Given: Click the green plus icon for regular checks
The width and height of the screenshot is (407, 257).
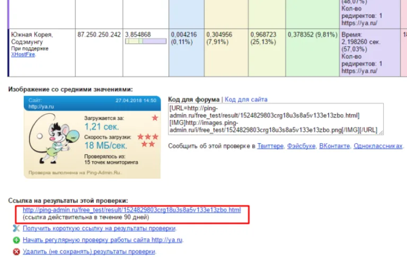Looking at the screenshot, I should (16, 240).
